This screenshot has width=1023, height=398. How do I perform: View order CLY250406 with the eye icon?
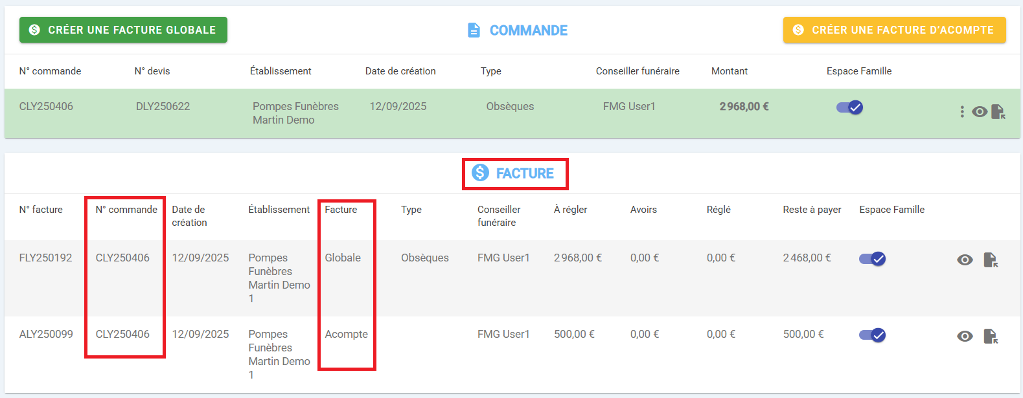click(x=980, y=112)
